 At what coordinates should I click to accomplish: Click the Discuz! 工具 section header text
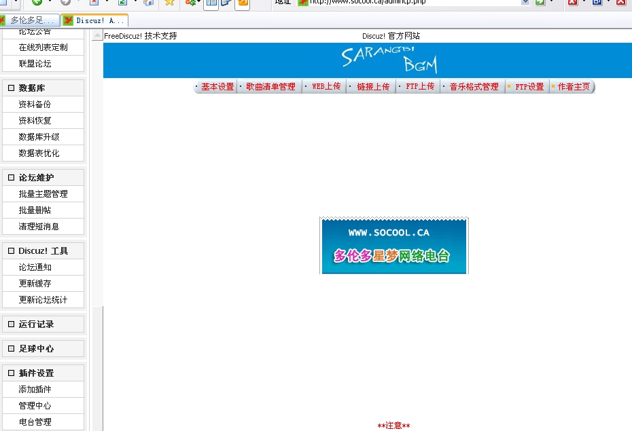coord(43,250)
